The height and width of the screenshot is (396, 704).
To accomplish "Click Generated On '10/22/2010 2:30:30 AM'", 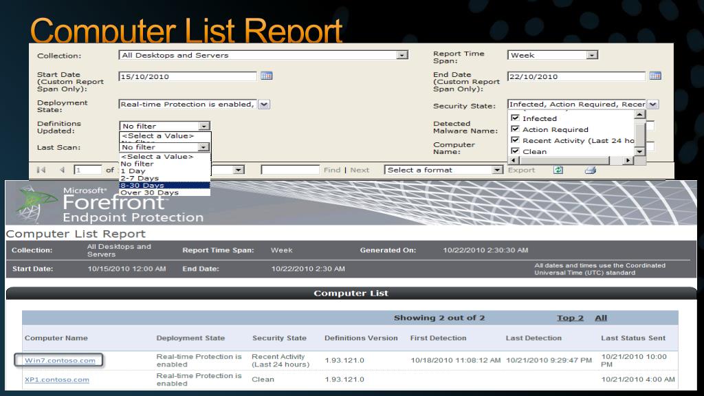I will point(485,250).
